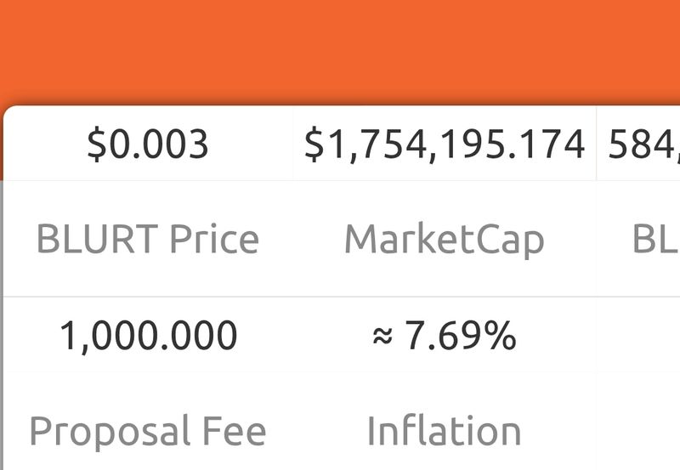Click the Proposal Fee label

click(x=148, y=431)
